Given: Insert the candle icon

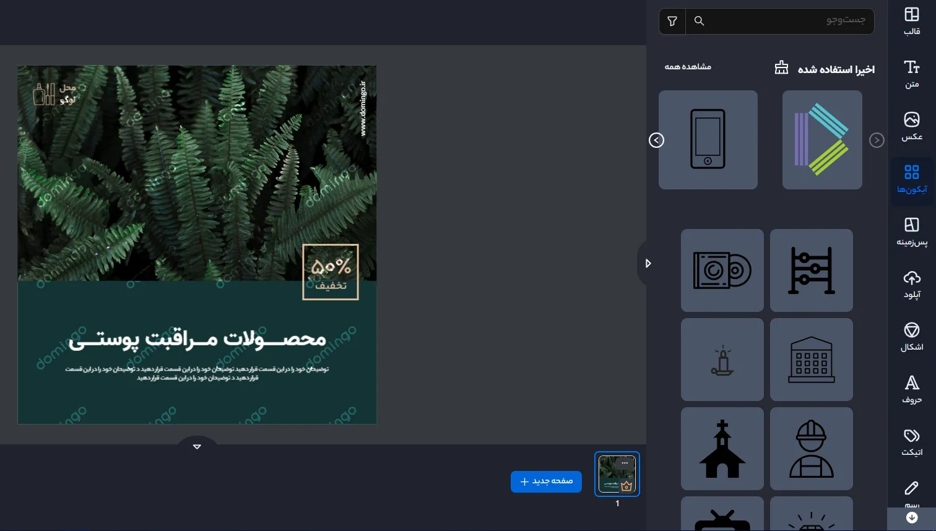Looking at the screenshot, I should (x=722, y=360).
